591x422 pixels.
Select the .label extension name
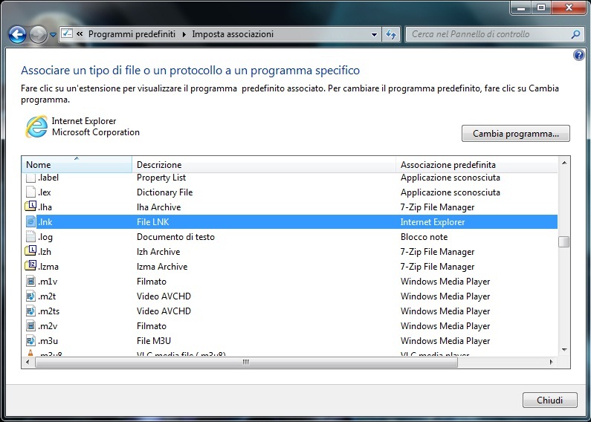click(x=48, y=178)
